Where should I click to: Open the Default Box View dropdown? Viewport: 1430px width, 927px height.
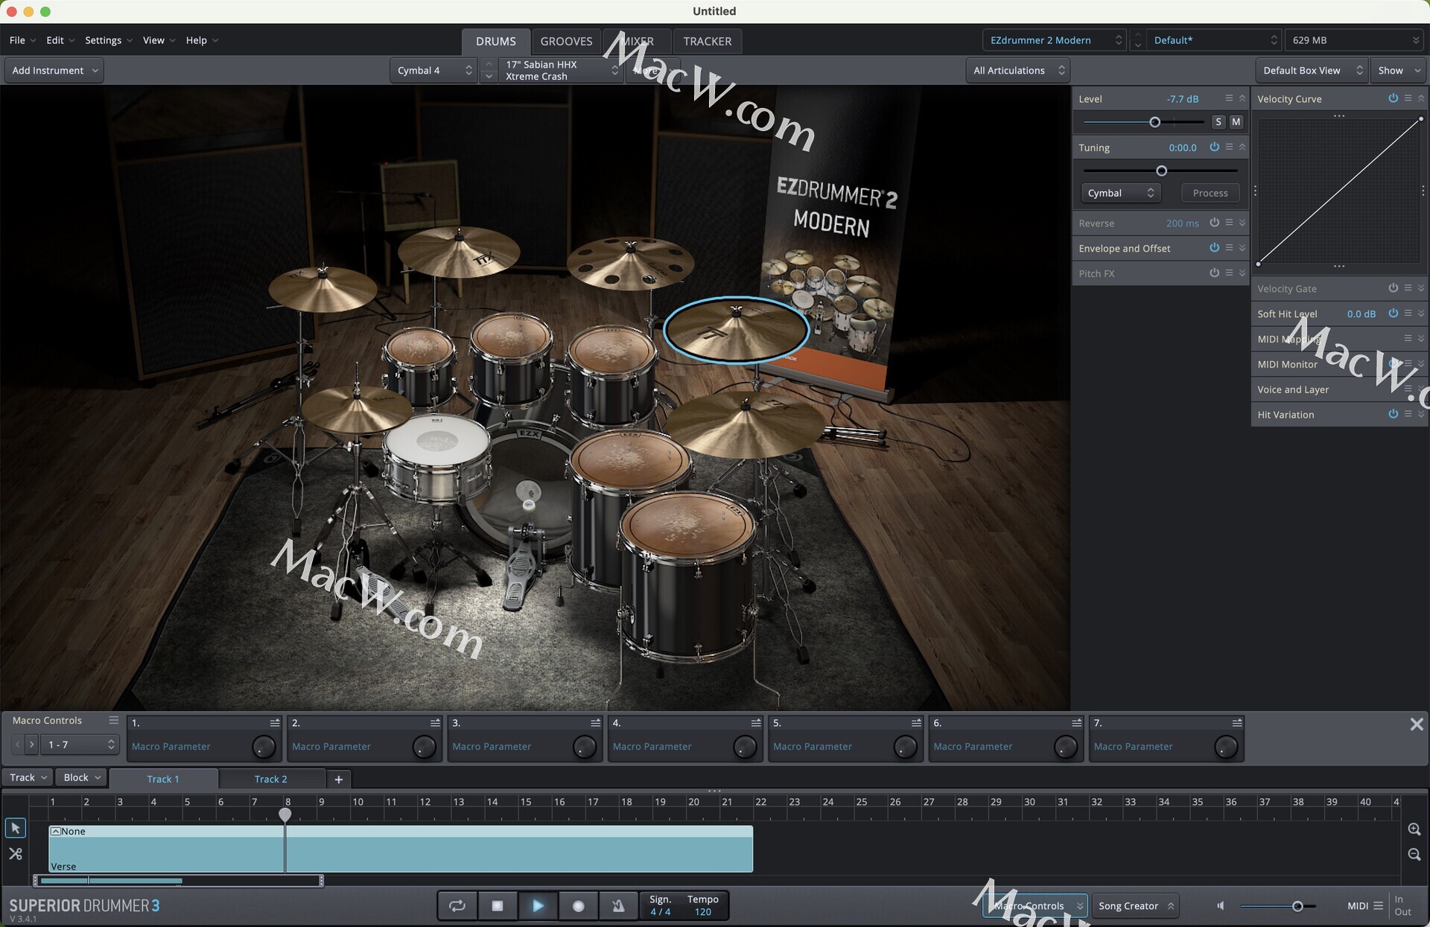[x=1312, y=70]
